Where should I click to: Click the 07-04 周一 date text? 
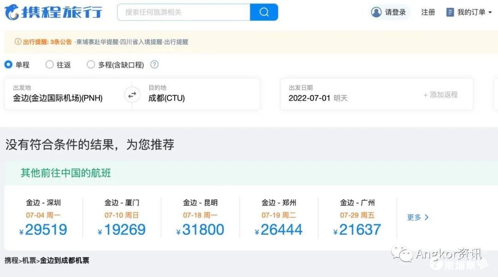click(x=43, y=215)
